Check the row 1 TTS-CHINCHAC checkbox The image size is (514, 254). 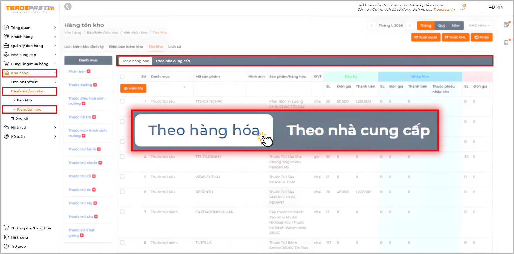click(122, 101)
